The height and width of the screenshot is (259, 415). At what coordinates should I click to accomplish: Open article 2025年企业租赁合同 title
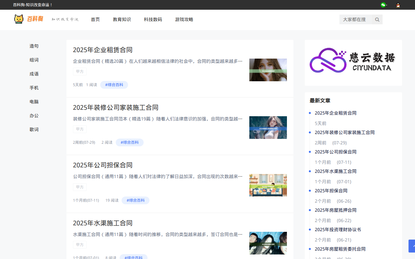(103, 50)
